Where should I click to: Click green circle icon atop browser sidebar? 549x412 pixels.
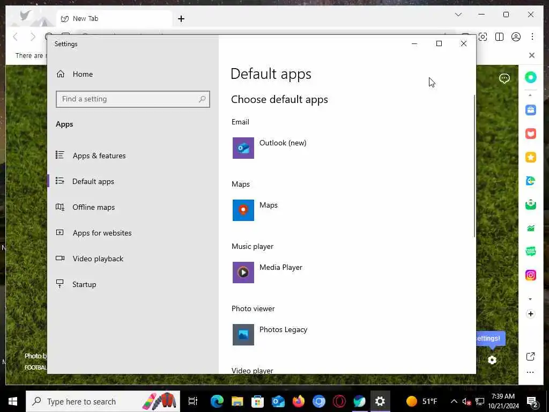[x=530, y=77]
